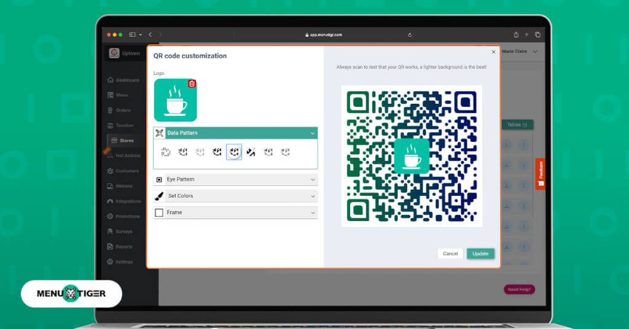The width and height of the screenshot is (629, 329).
Task: Expand the Set Colors section
Action: tap(235, 196)
